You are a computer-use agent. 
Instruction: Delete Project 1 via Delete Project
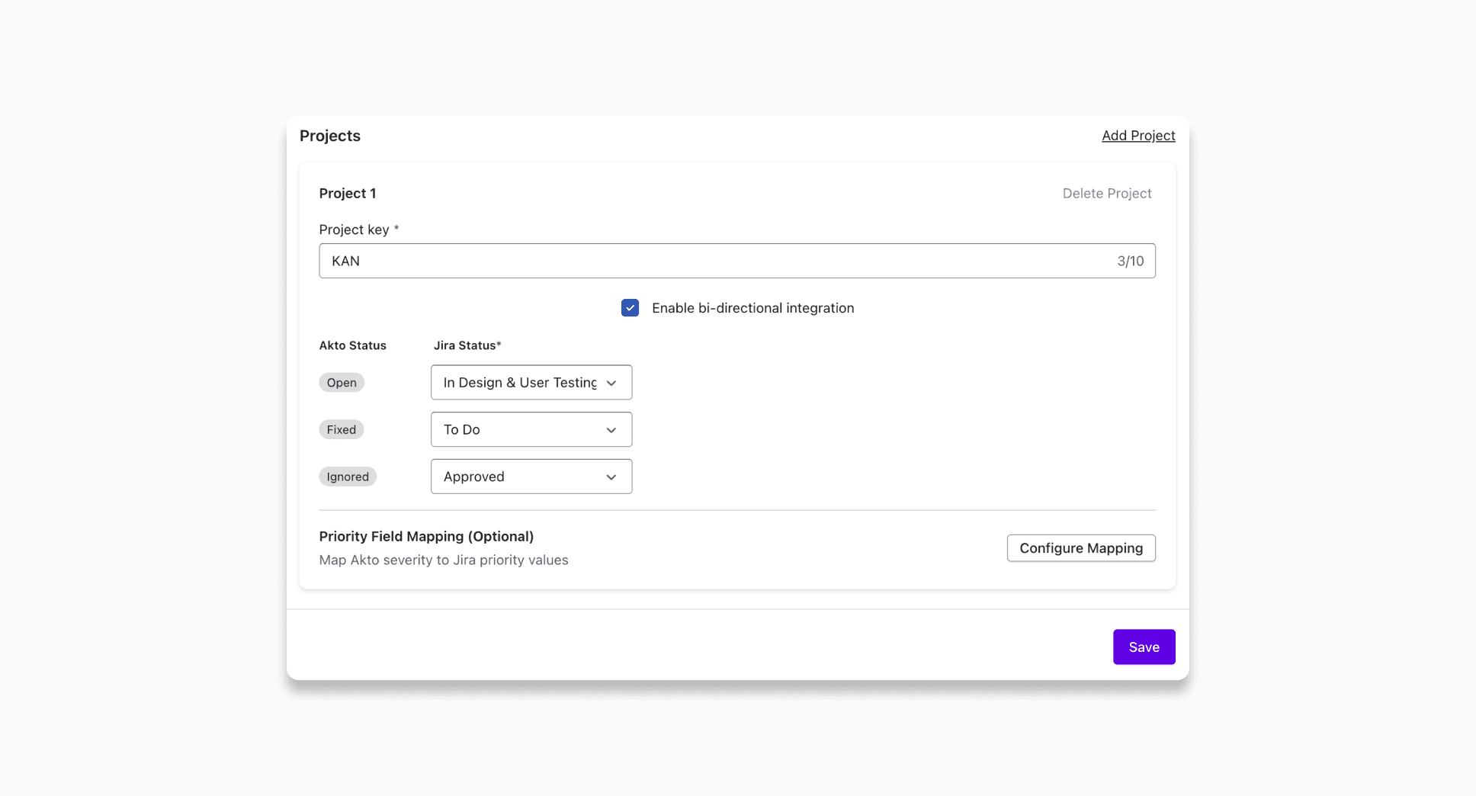click(x=1107, y=194)
